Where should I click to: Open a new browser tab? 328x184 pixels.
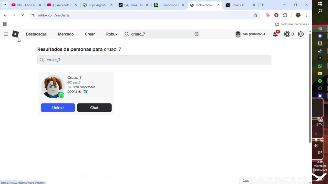click(x=262, y=5)
